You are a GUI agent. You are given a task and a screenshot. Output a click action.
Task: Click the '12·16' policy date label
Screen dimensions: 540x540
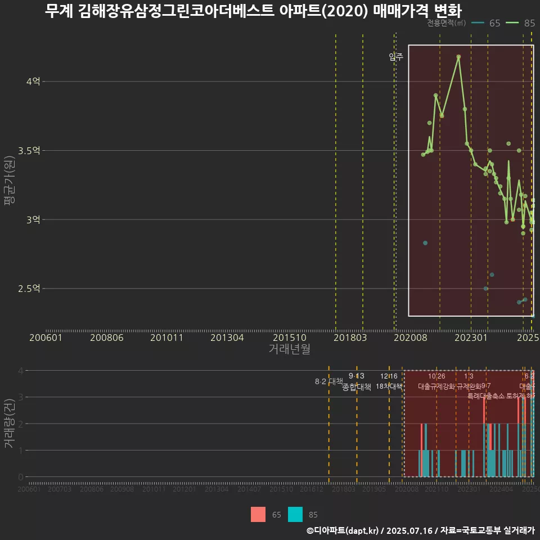(x=389, y=376)
